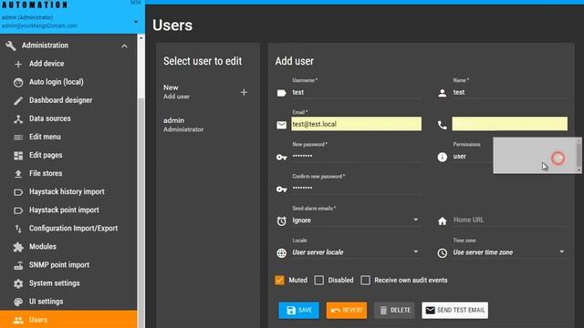
Task: Click the Permissions field with user
Action: point(473,156)
